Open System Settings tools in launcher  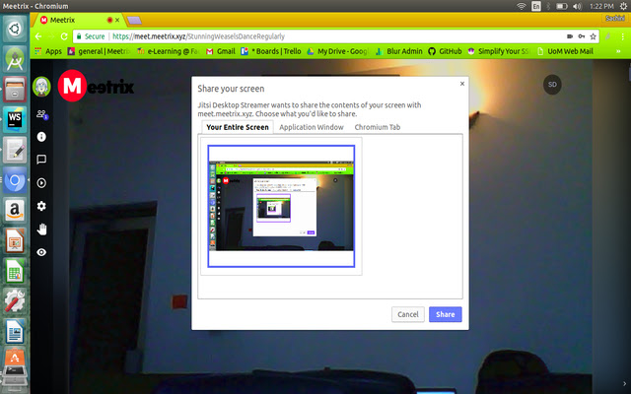[15, 301]
